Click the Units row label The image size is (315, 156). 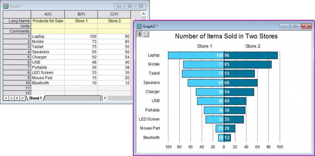(17, 26)
